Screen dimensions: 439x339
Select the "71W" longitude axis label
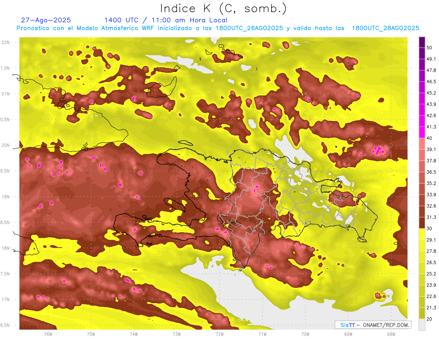click(x=262, y=334)
